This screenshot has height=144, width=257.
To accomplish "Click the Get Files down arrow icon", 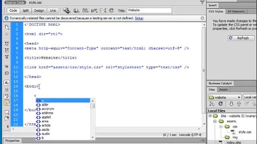I will pos(231,104).
